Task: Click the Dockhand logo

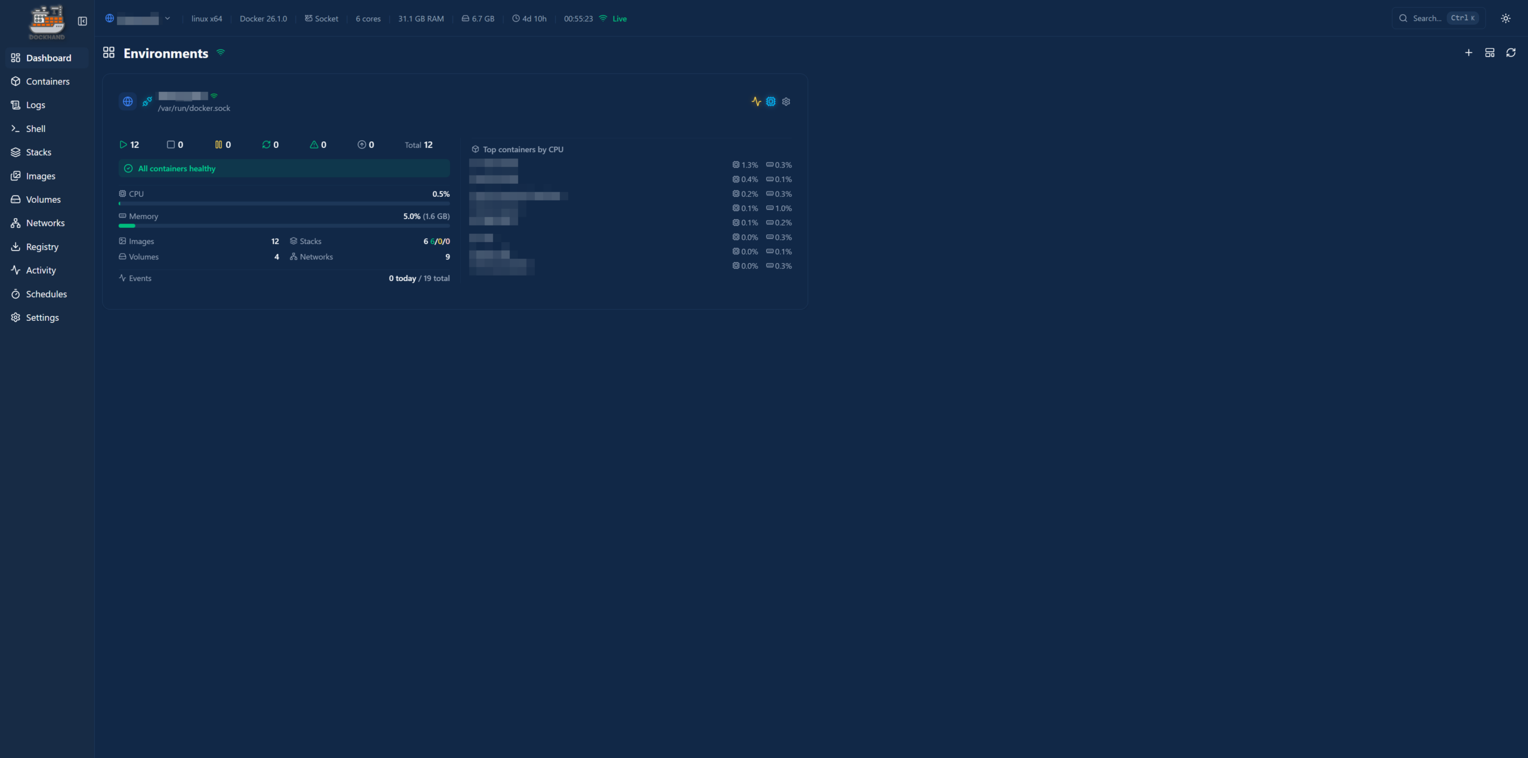Action: pyautogui.click(x=47, y=22)
